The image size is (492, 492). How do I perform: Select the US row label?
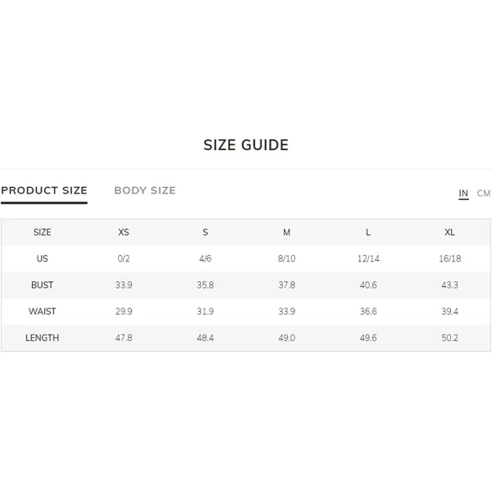pos(42,258)
